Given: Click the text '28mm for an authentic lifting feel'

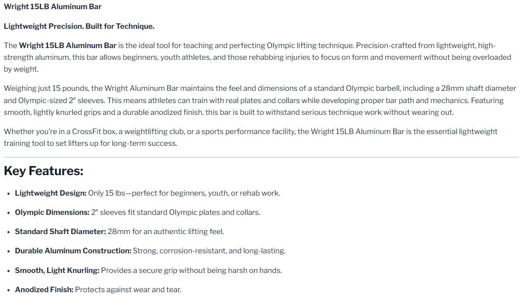Looking at the screenshot, I should (166, 231).
